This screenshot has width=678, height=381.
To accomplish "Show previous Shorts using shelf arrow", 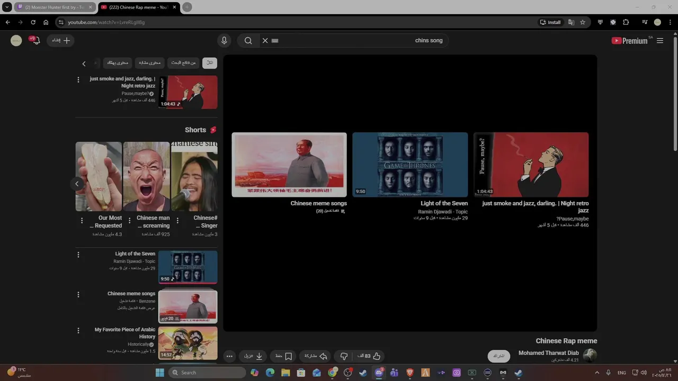I will pos(77,184).
